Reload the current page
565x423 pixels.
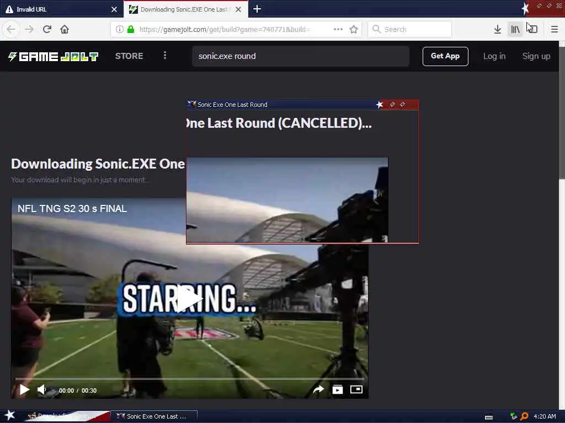[x=47, y=29]
